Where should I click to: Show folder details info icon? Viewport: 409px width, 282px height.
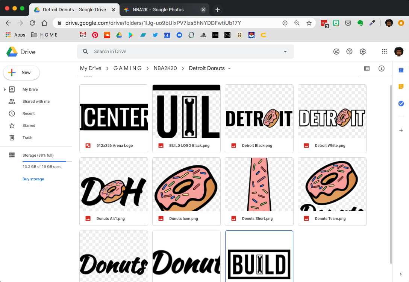(x=381, y=69)
